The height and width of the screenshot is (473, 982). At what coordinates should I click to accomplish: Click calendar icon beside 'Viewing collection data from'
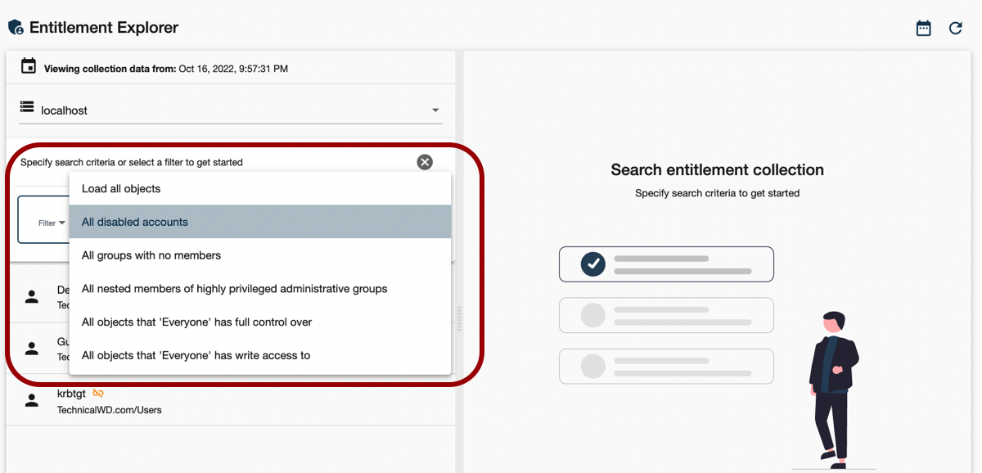pyautogui.click(x=29, y=66)
